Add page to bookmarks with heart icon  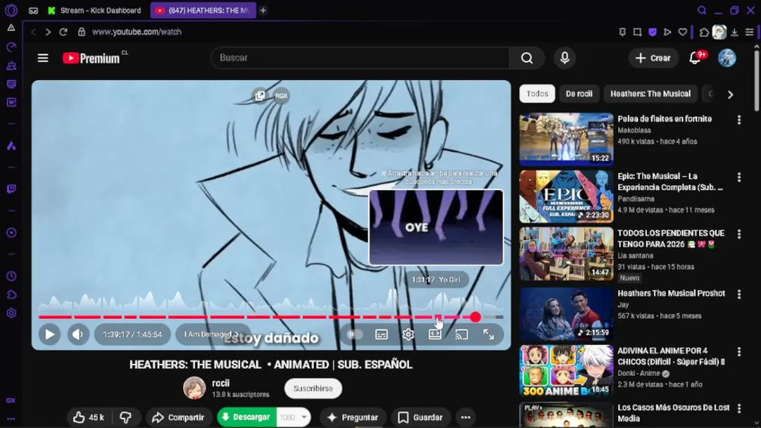[x=683, y=32]
